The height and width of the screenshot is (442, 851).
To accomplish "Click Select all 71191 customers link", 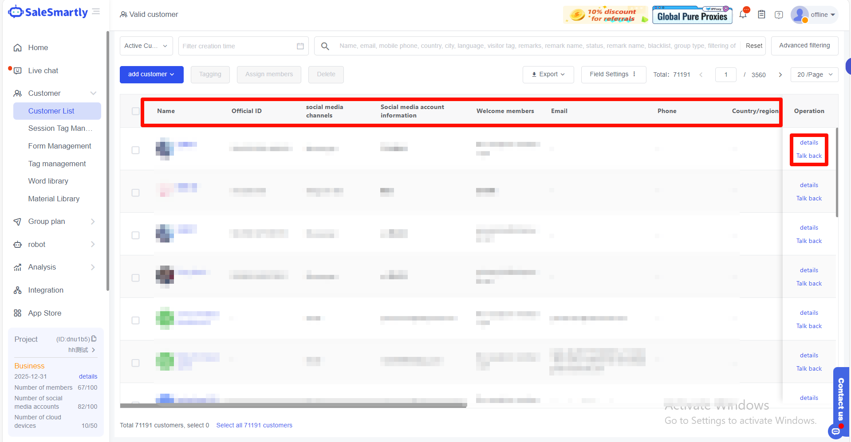I will pyautogui.click(x=254, y=425).
